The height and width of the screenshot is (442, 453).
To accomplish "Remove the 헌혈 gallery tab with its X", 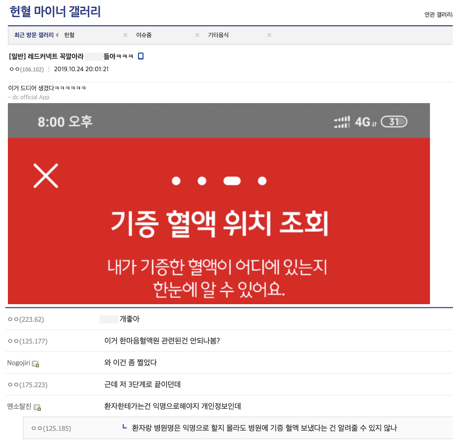I will [x=125, y=35].
